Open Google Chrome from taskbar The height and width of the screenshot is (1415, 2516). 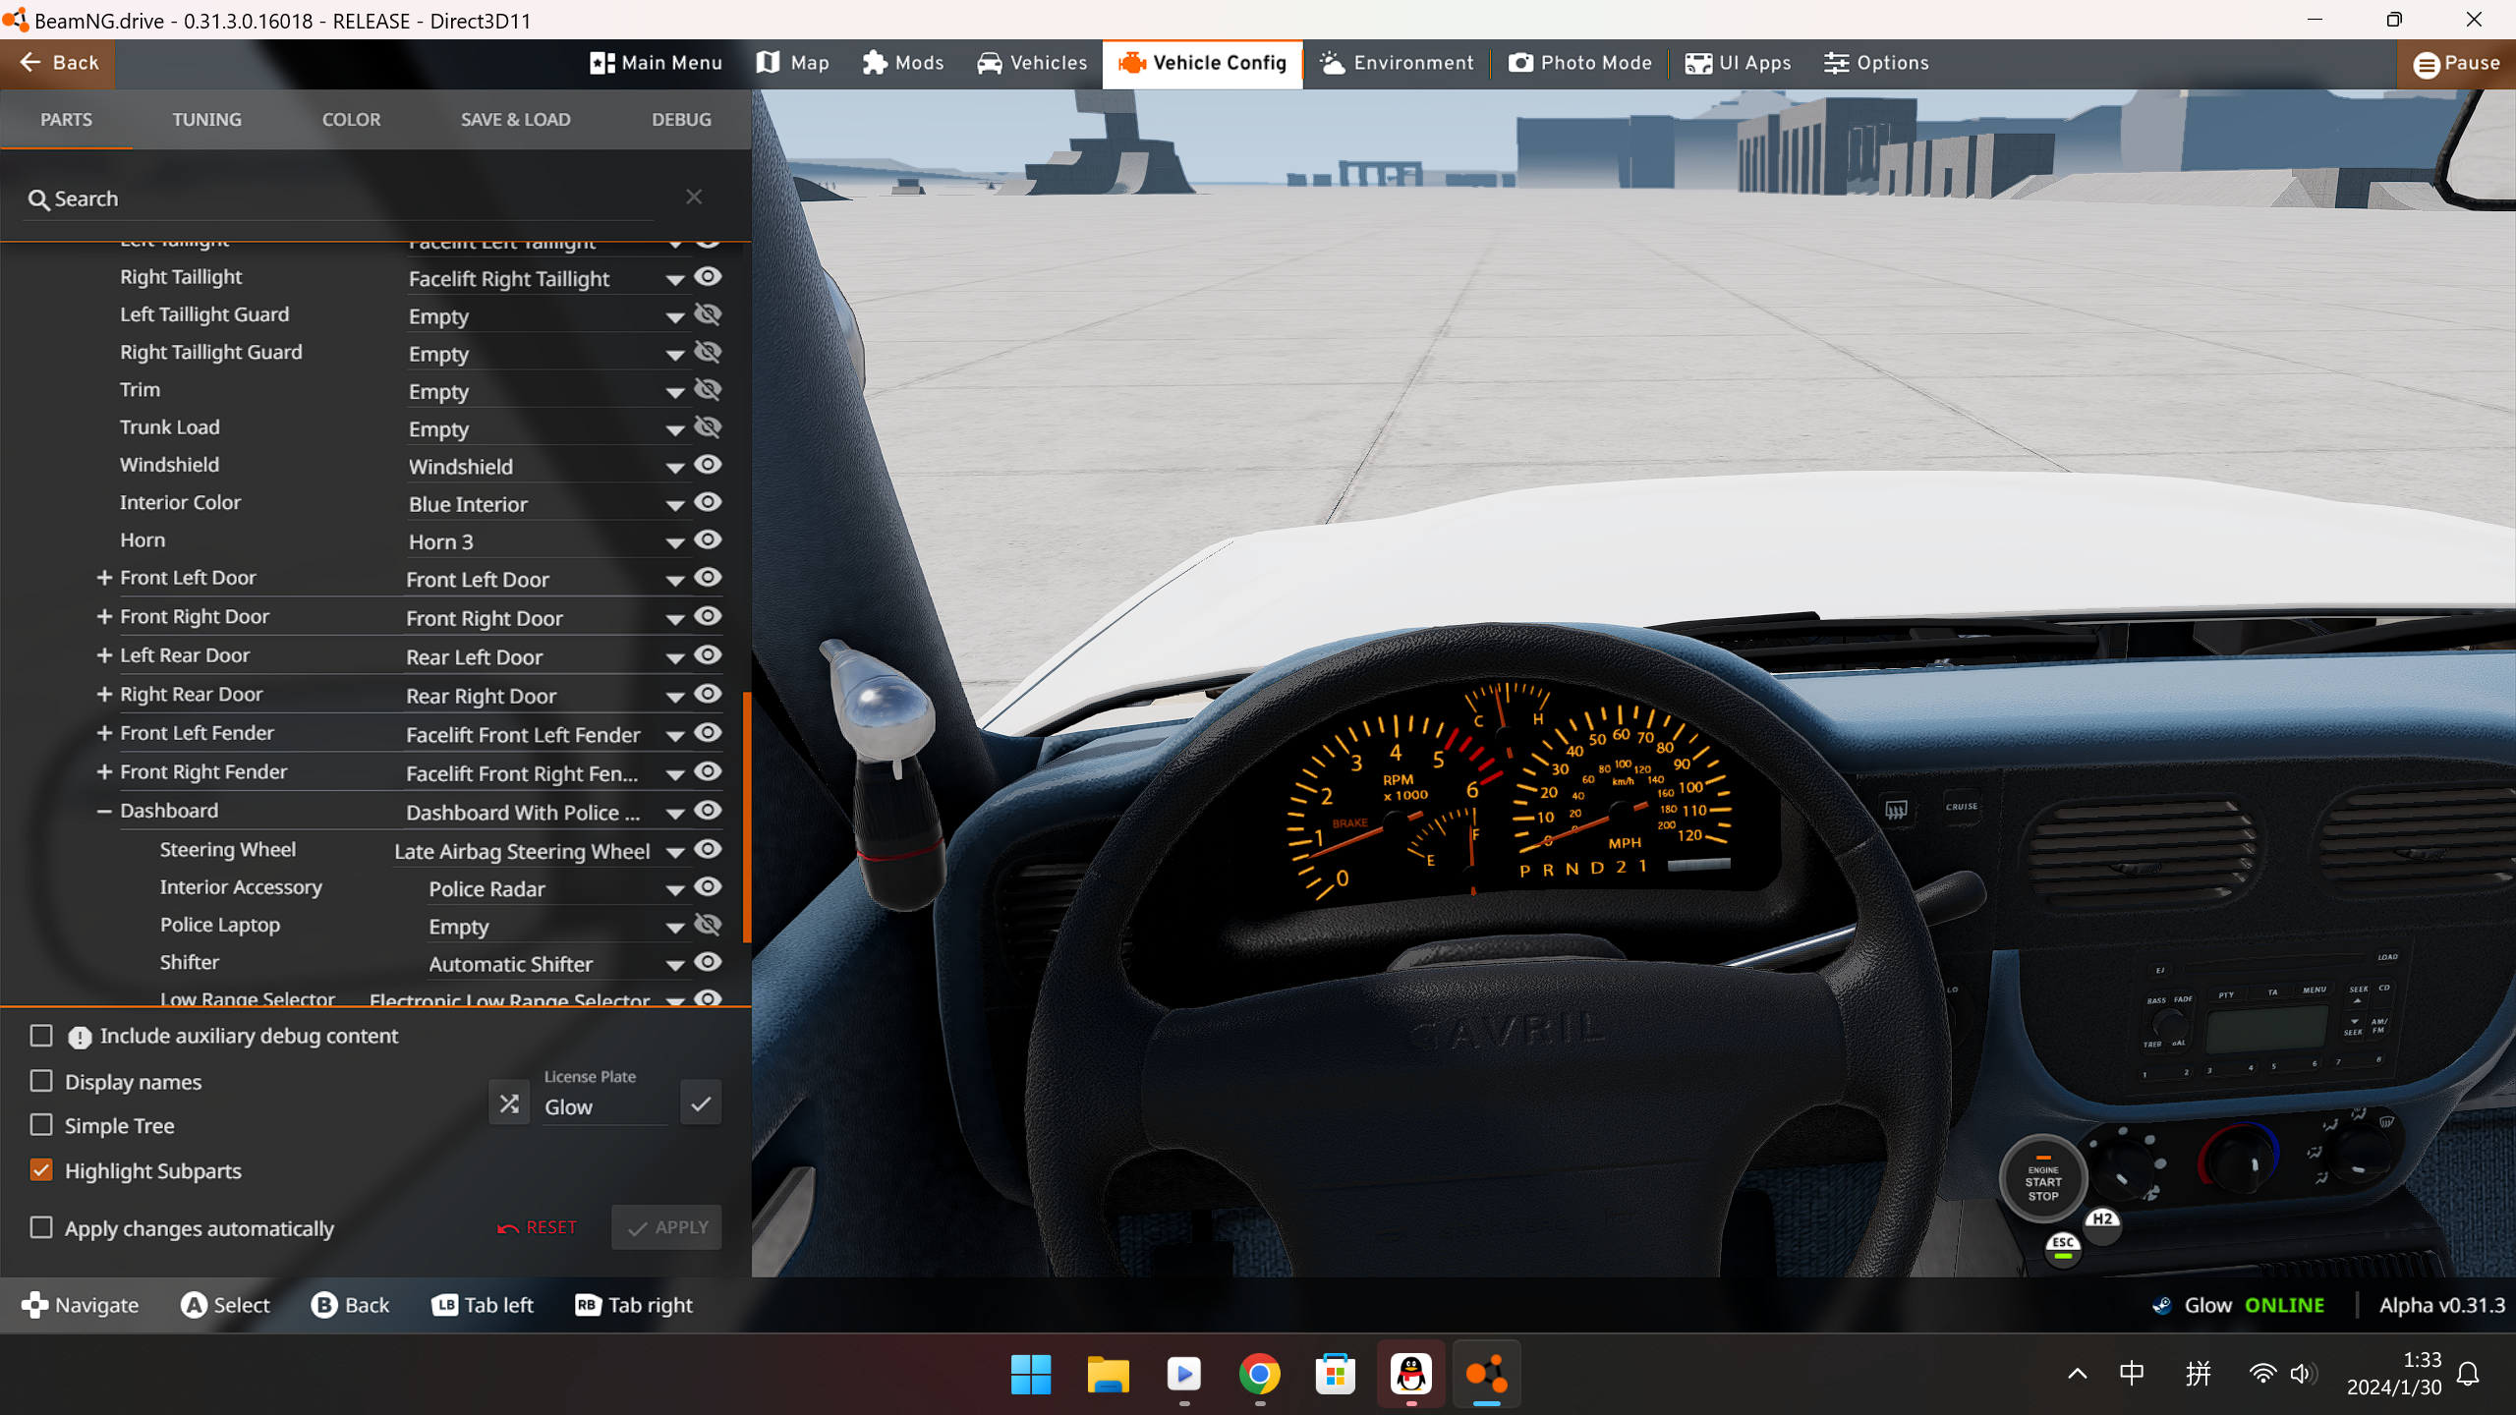coord(1259,1374)
